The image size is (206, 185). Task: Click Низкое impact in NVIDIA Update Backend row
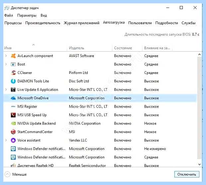pos(150,123)
